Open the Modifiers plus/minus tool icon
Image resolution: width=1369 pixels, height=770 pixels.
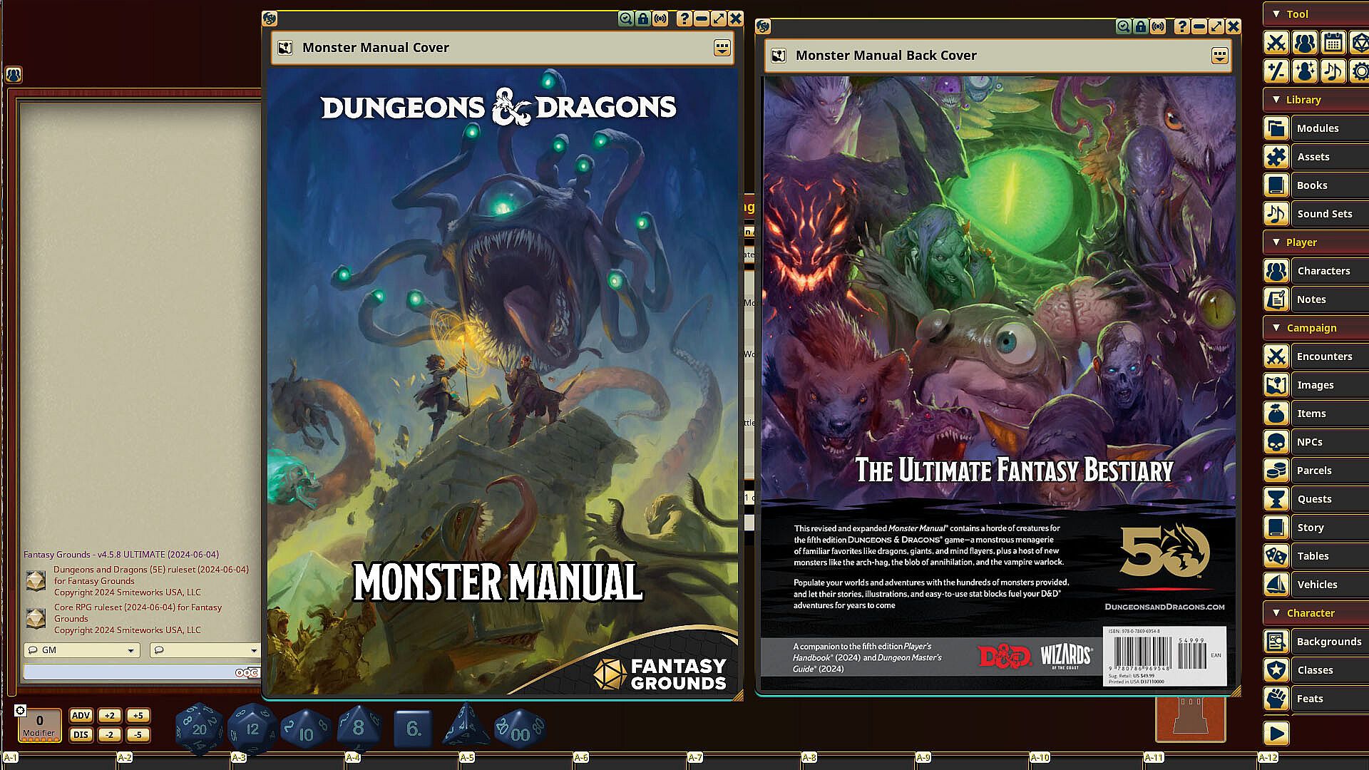point(1276,71)
